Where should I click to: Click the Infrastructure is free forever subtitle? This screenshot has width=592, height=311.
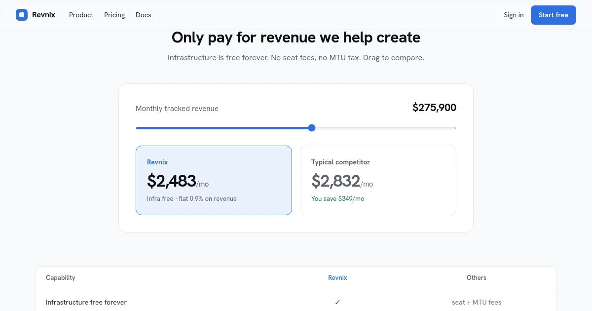[296, 58]
